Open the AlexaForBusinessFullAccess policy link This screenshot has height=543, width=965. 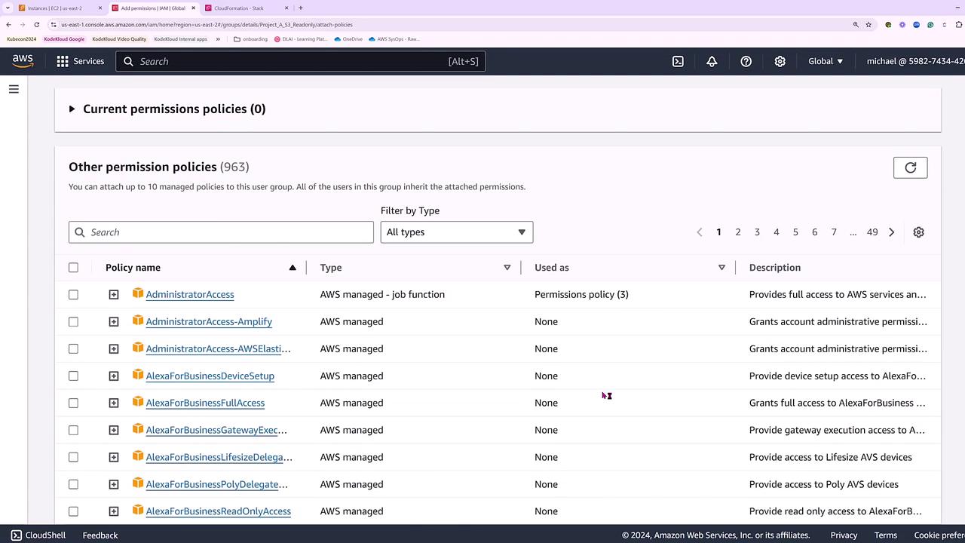(205, 403)
